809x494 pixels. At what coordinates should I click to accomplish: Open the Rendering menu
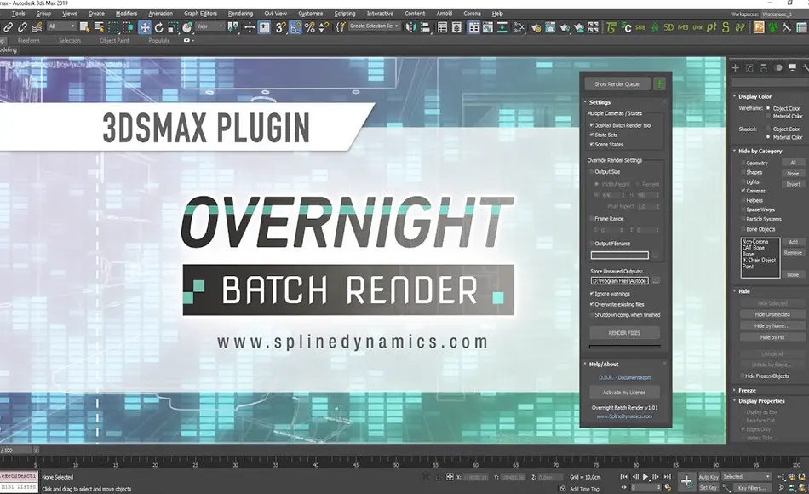point(240,14)
